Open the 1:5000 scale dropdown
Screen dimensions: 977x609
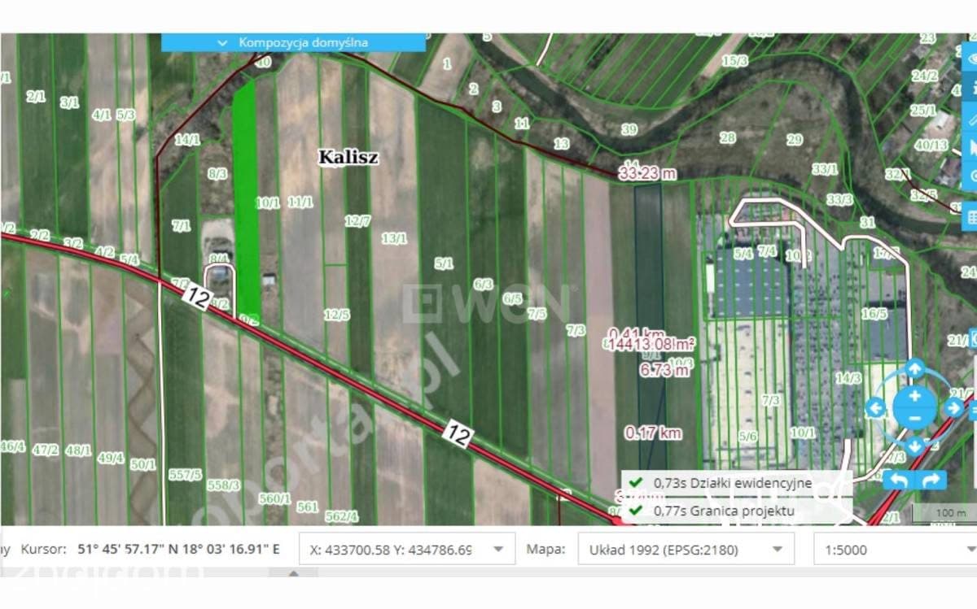[896, 549]
